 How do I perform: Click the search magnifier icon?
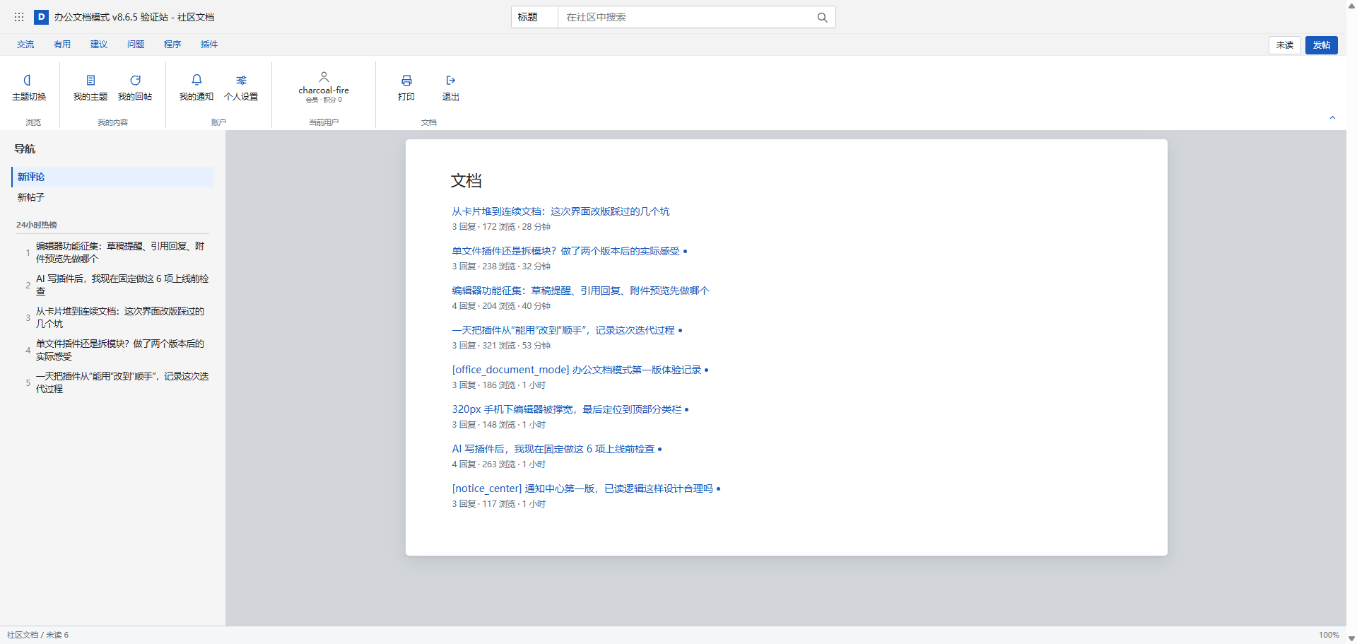tap(822, 17)
